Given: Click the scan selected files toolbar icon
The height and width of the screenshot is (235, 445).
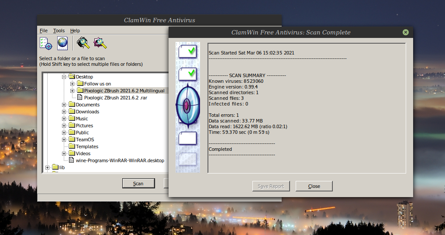Looking at the screenshot, I should pyautogui.click(x=100, y=43).
